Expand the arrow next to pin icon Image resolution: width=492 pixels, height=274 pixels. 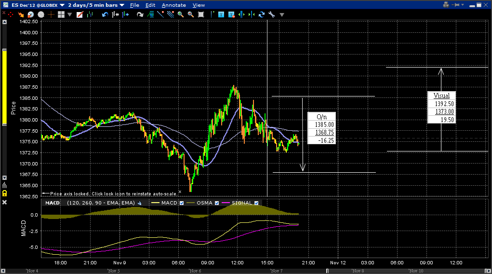click(463, 5)
